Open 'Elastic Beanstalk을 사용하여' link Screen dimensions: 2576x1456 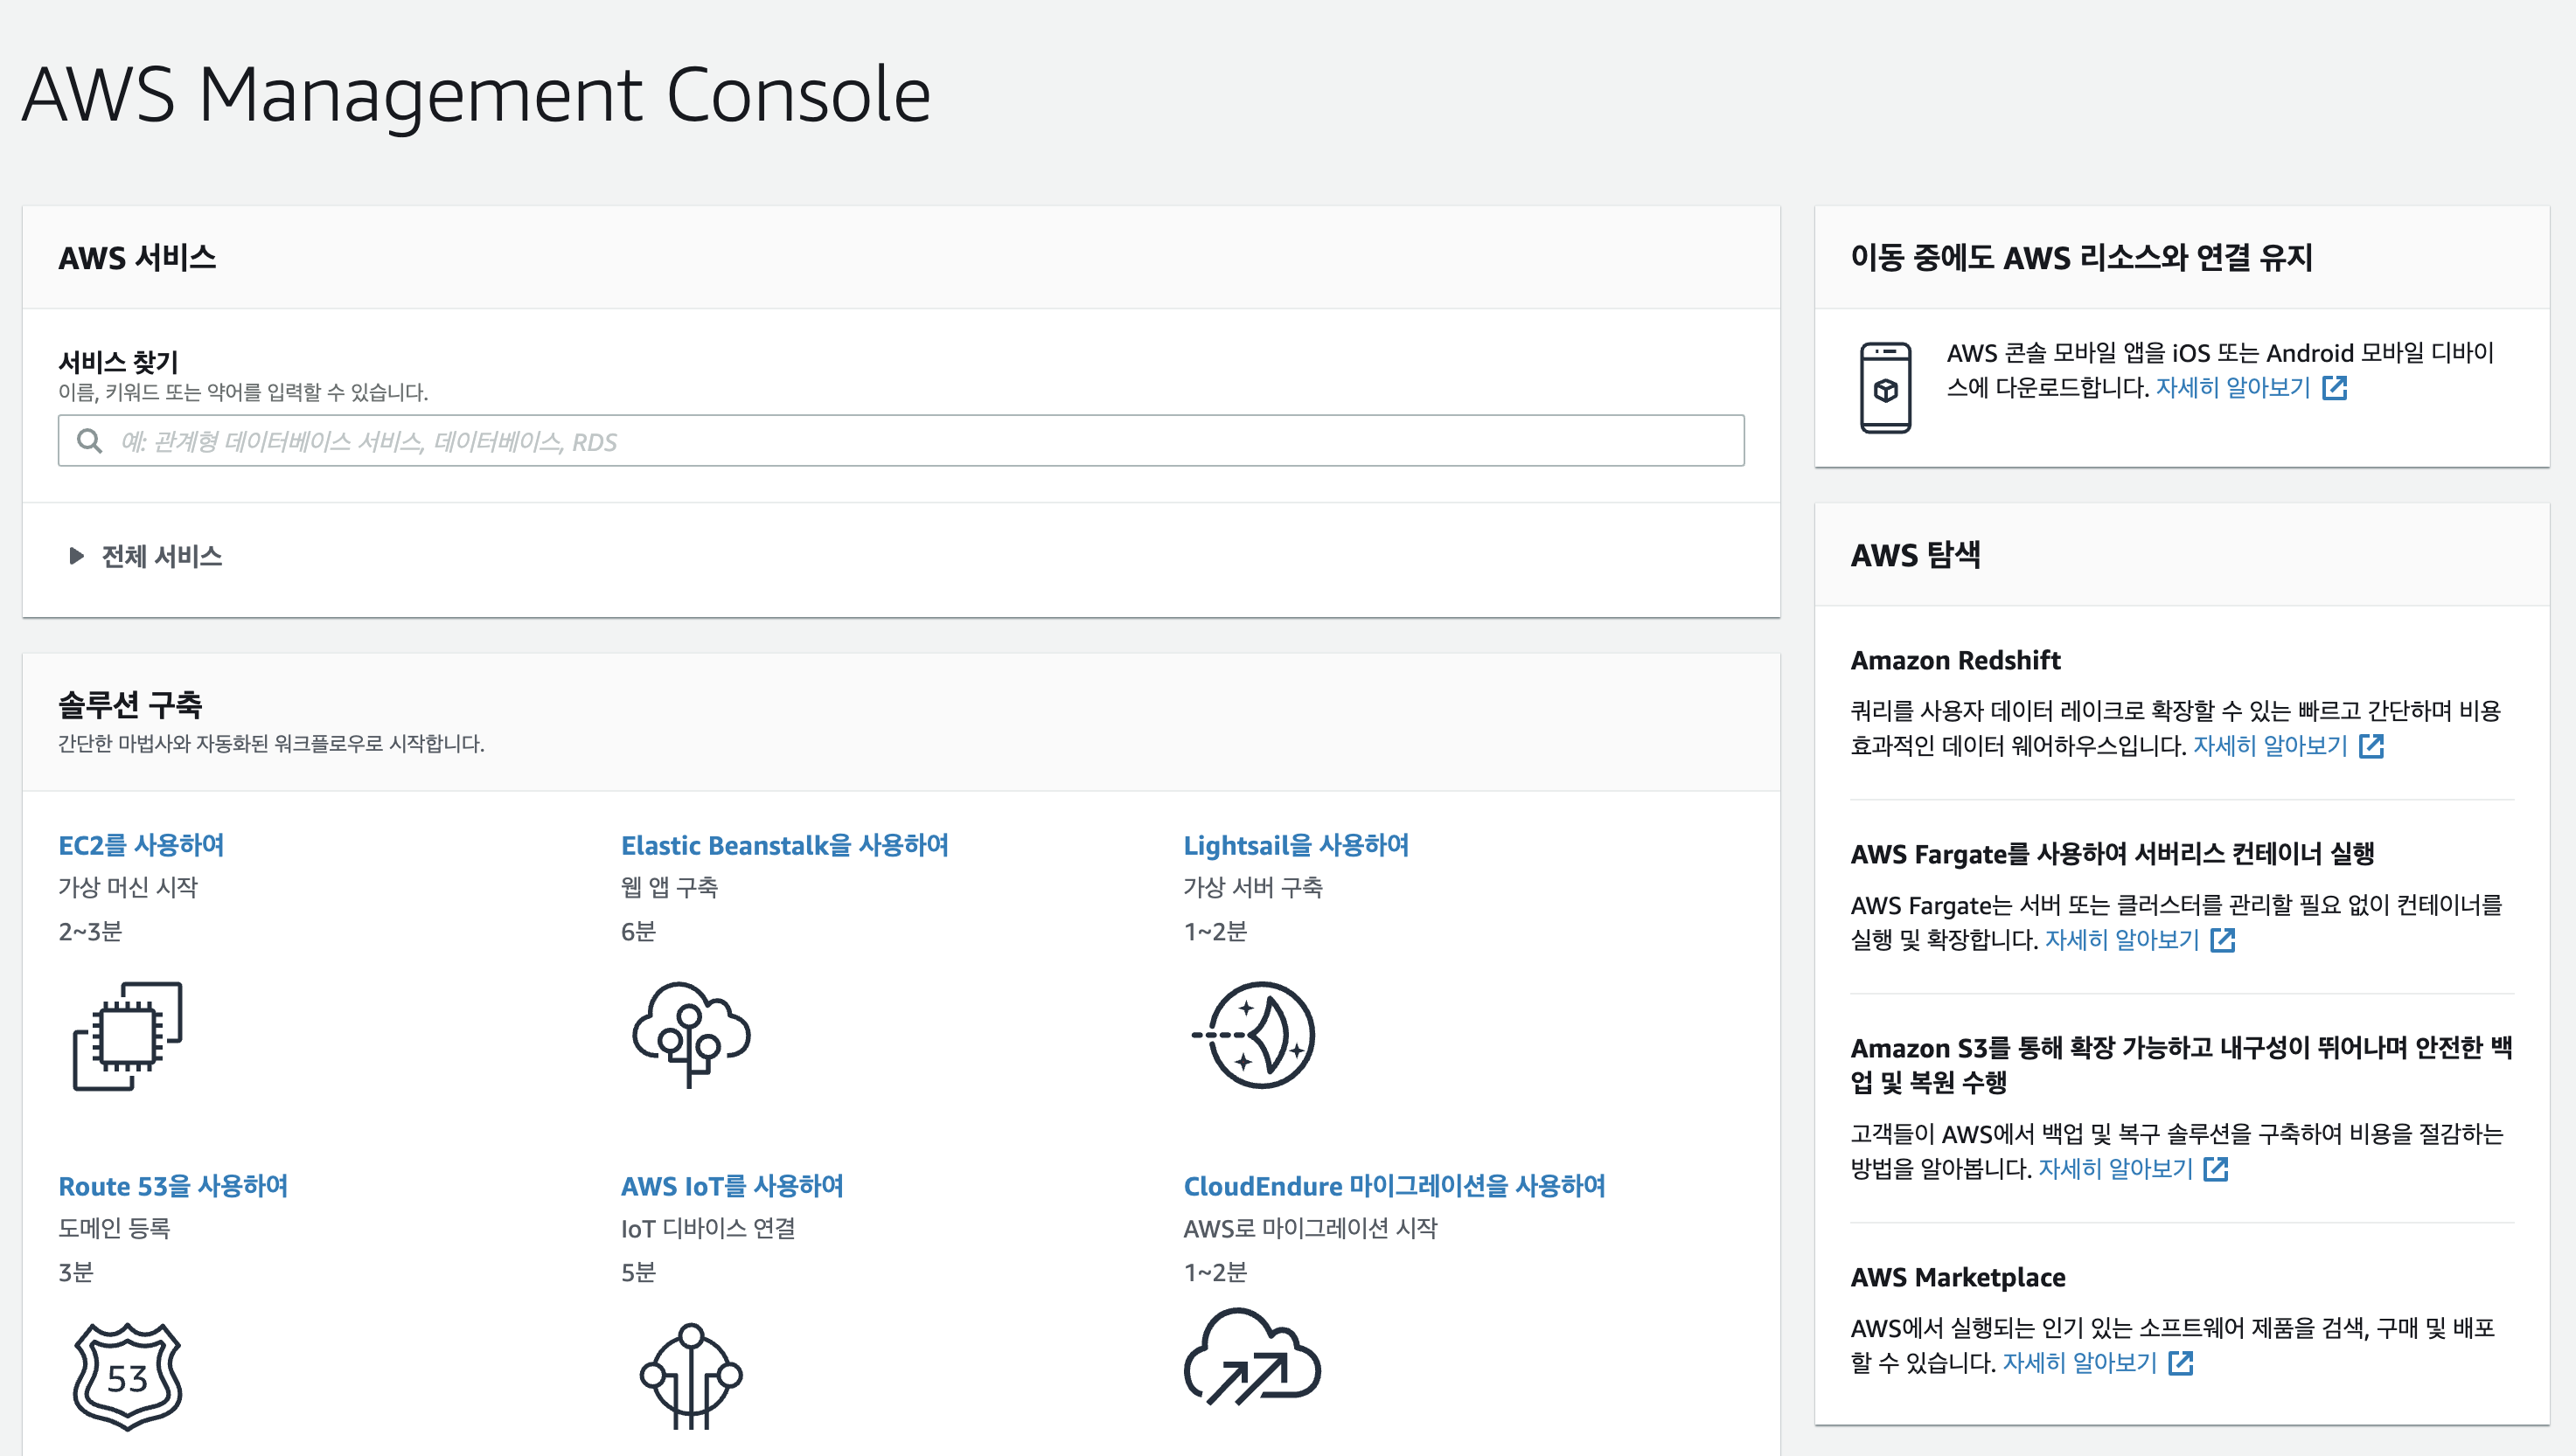(x=784, y=845)
